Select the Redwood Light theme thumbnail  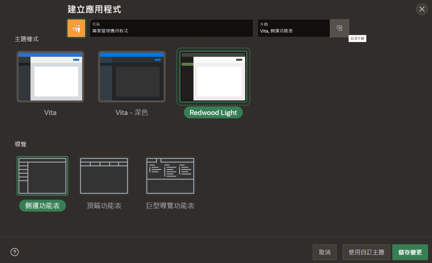pyautogui.click(x=213, y=77)
